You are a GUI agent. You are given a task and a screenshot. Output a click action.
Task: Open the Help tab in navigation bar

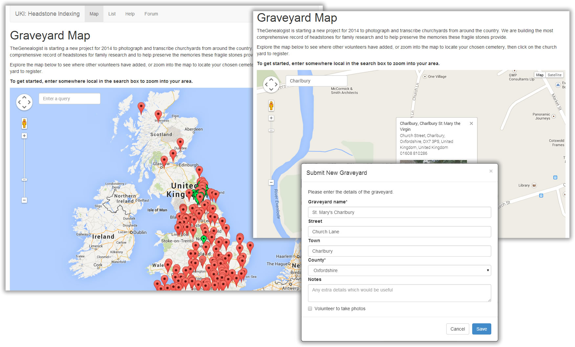point(130,14)
